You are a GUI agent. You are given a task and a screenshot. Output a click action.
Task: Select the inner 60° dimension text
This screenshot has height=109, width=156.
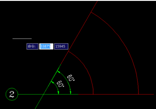[60, 84]
